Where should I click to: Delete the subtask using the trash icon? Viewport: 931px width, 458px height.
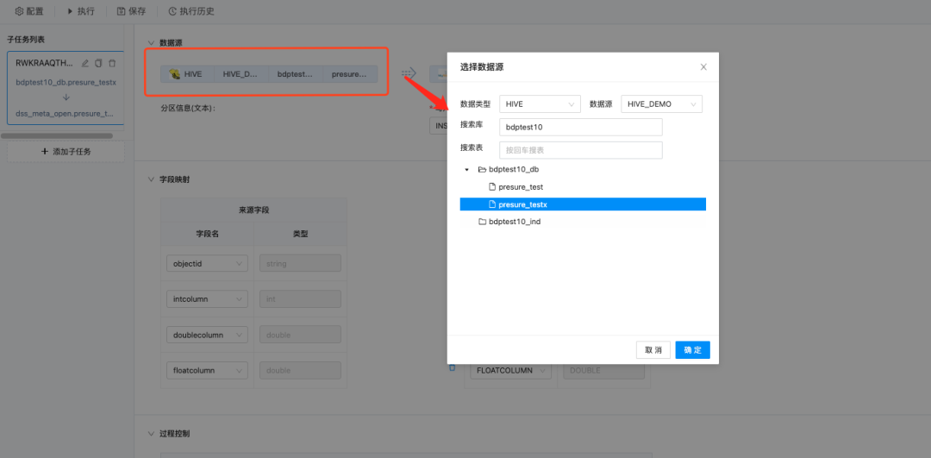click(112, 63)
